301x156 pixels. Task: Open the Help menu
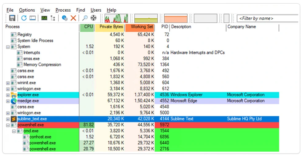(x=111, y=10)
